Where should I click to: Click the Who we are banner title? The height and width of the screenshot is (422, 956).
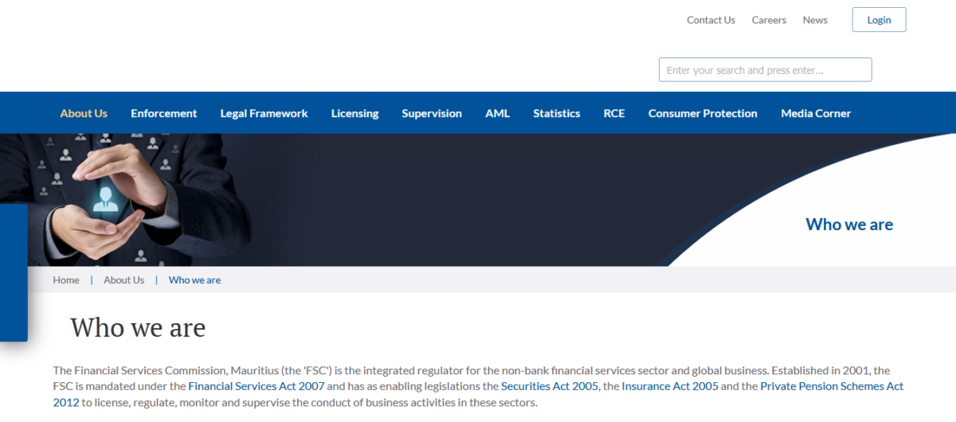point(849,225)
